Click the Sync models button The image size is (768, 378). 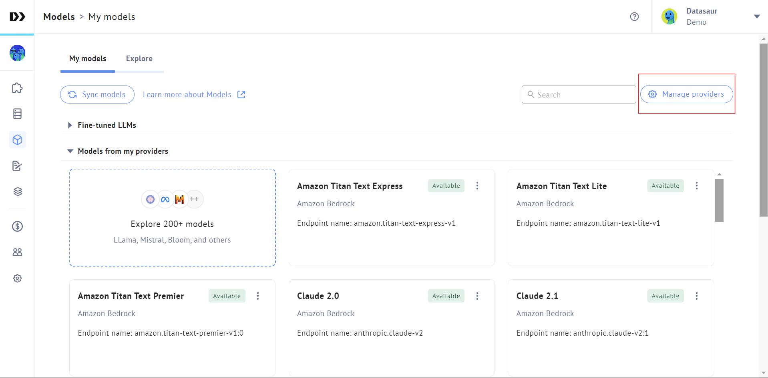click(97, 95)
